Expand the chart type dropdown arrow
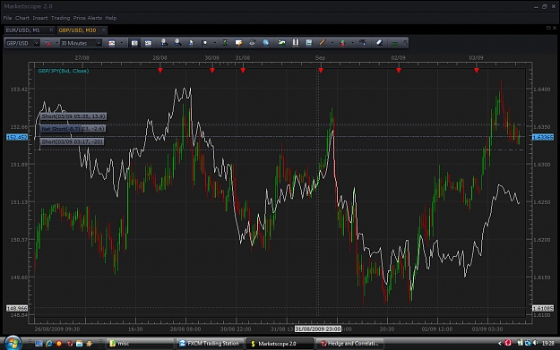Image resolution: width=560 pixels, height=350 pixels. click(x=122, y=43)
